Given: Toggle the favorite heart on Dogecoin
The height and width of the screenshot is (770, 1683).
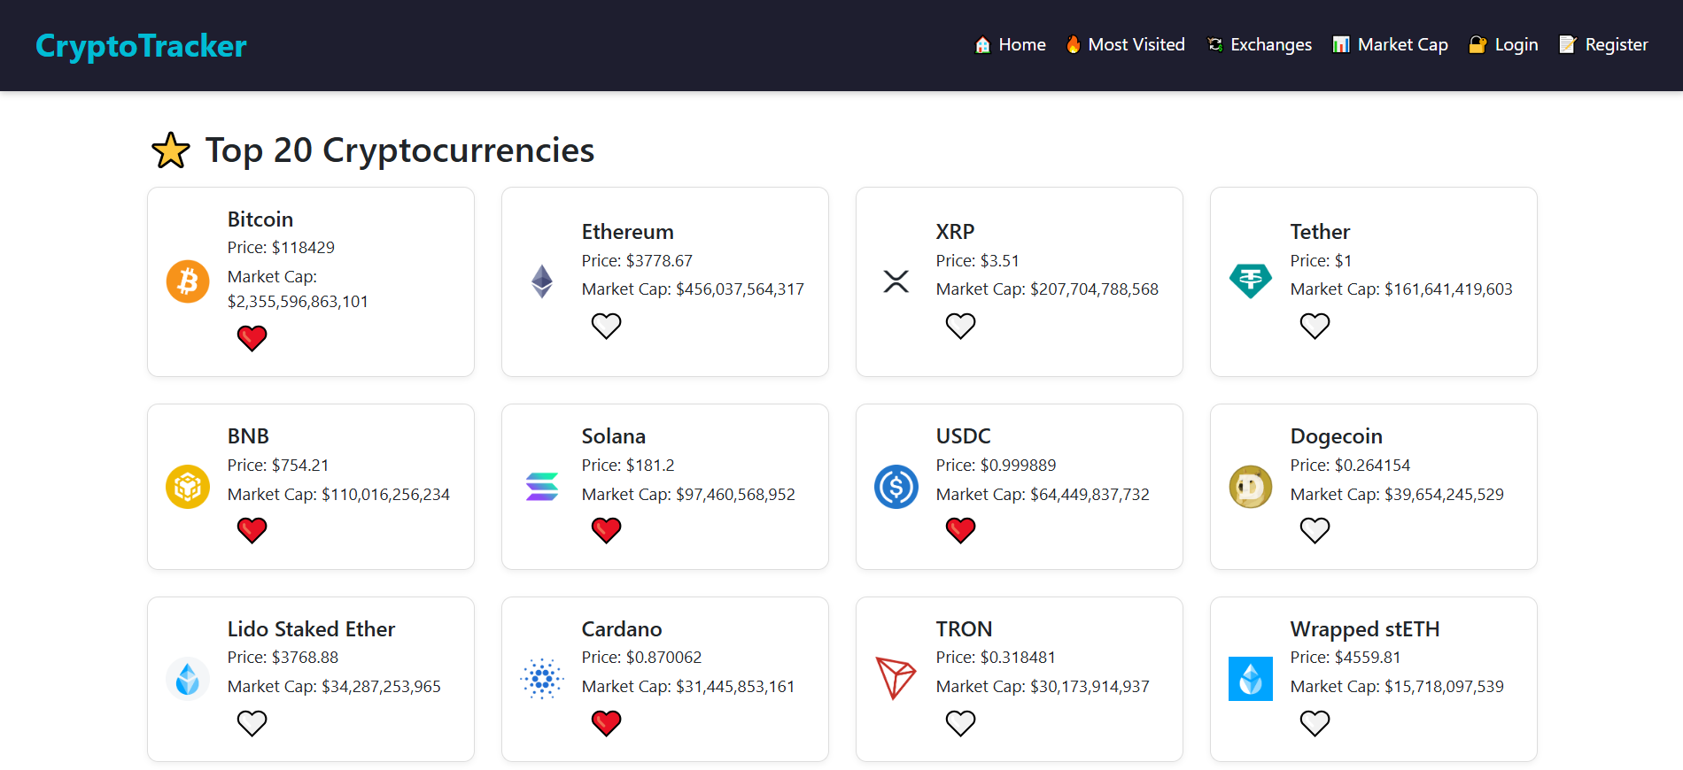Looking at the screenshot, I should (x=1315, y=530).
